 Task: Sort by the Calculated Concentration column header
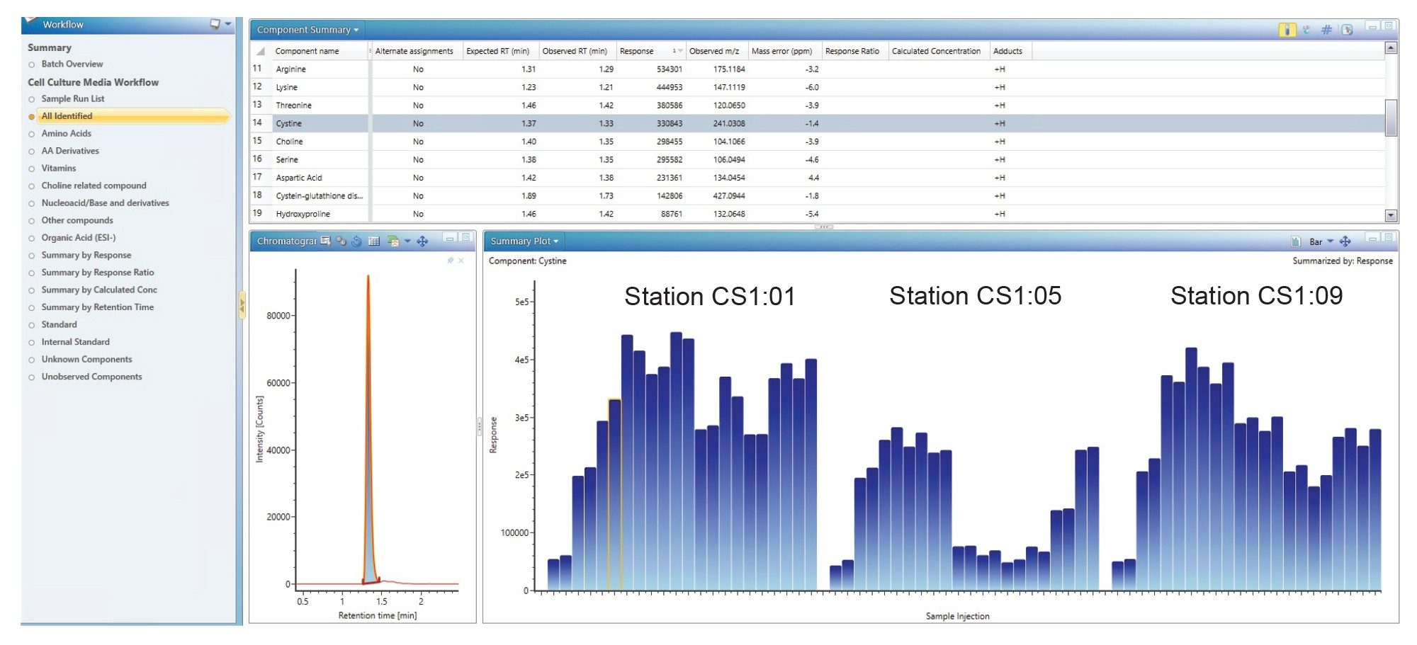(939, 51)
